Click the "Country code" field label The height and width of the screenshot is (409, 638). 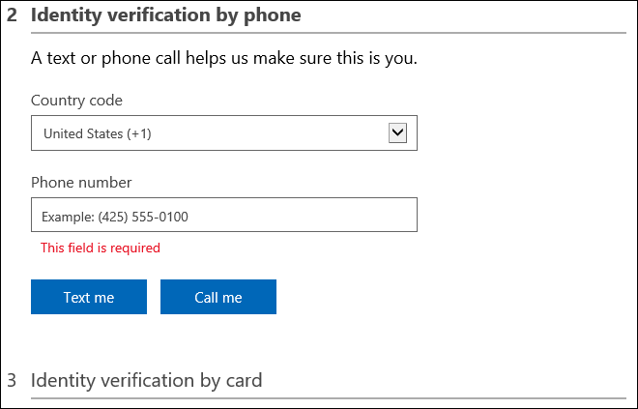[x=76, y=101]
